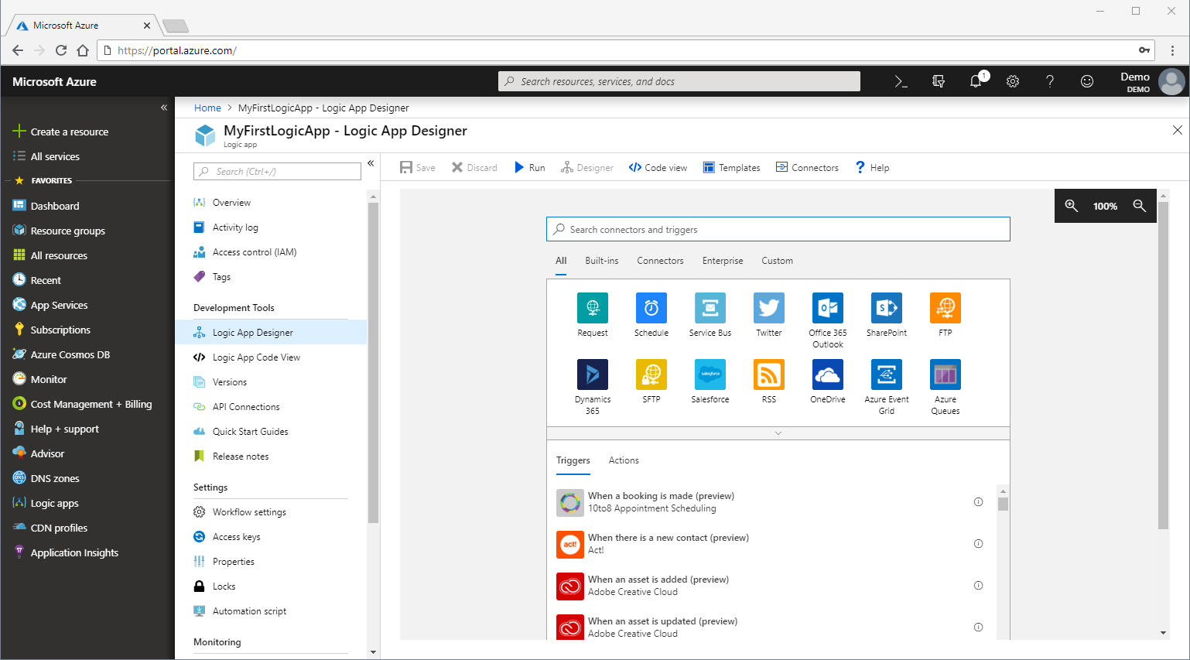Open Azure Cloud Shell icon in top bar
This screenshot has height=660, width=1190.
(x=901, y=81)
